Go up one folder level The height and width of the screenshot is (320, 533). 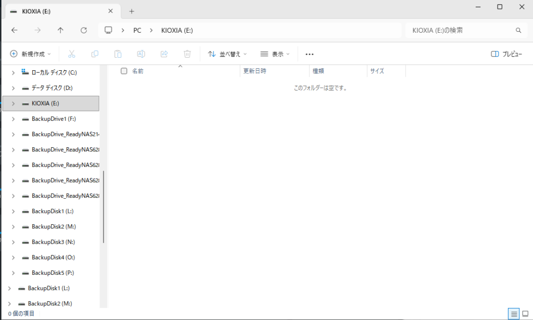60,30
